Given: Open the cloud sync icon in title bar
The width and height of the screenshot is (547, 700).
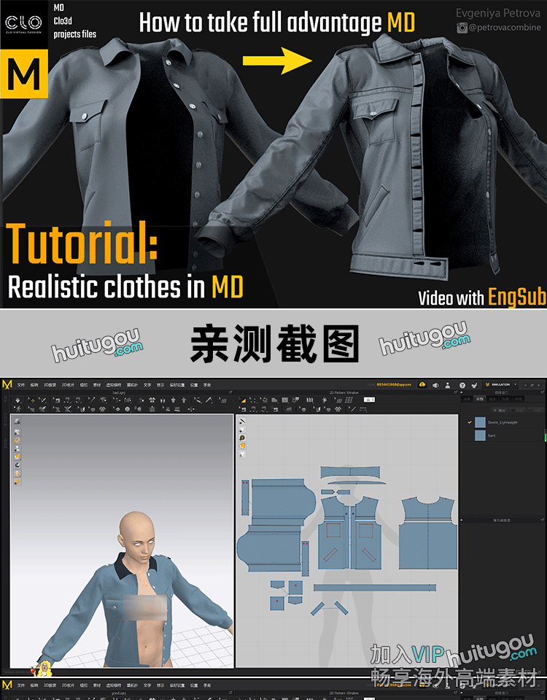Looking at the screenshot, I should pyautogui.click(x=422, y=384).
